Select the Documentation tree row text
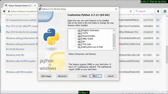Viewport: 168px width, 94px height. click(89, 36)
